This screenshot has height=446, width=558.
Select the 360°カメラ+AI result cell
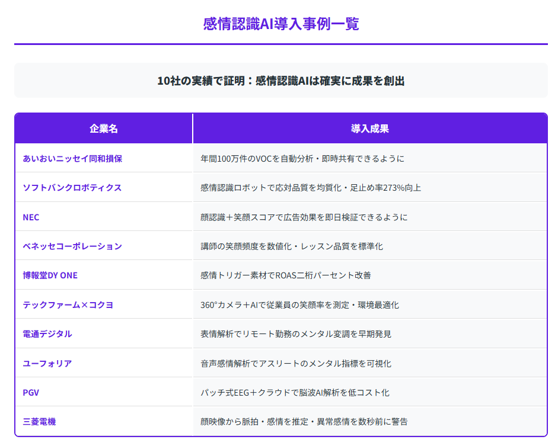point(299,305)
